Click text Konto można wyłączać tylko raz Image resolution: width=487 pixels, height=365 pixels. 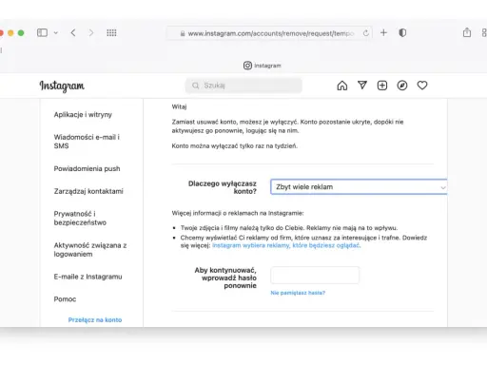click(x=235, y=145)
